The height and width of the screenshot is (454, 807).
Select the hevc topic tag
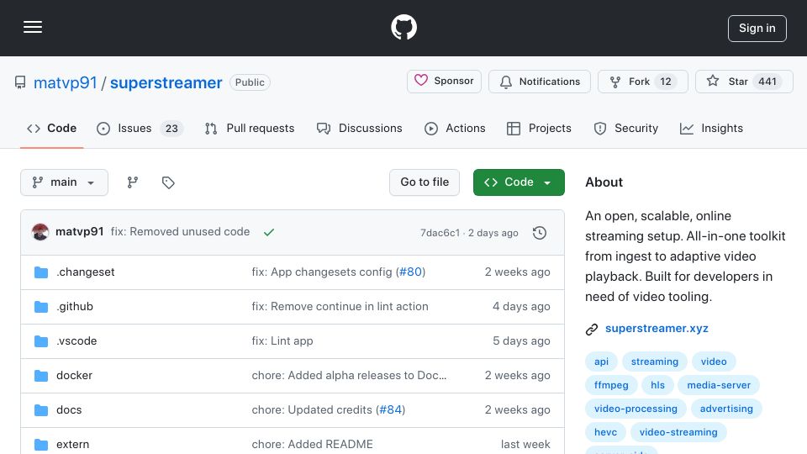(605, 432)
